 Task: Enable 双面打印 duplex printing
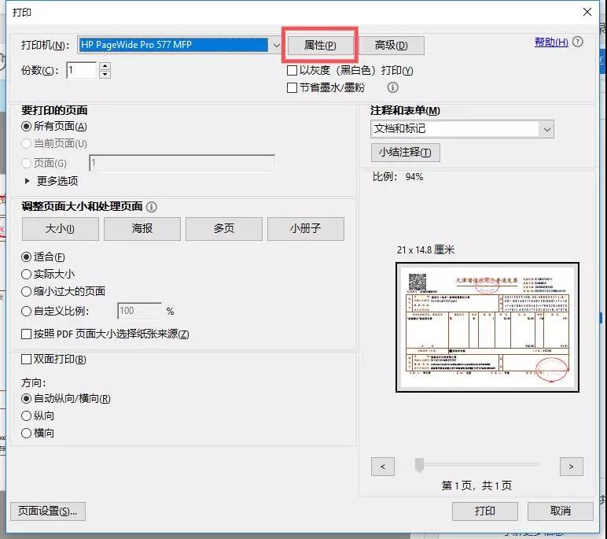click(x=28, y=360)
